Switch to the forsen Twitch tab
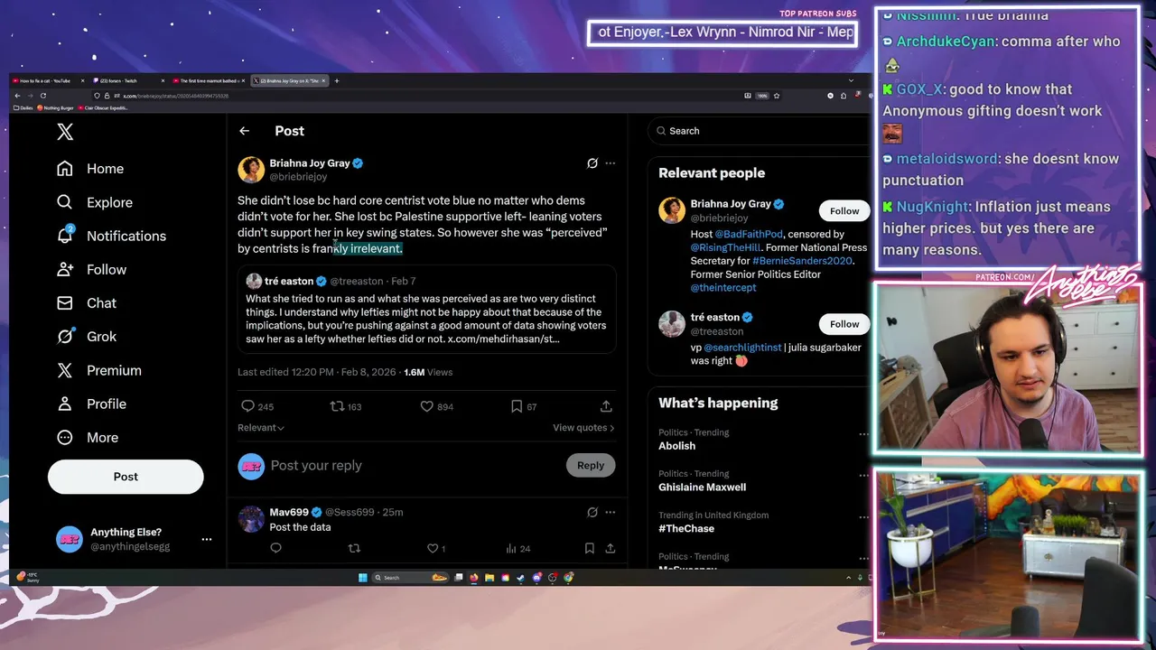 129,80
